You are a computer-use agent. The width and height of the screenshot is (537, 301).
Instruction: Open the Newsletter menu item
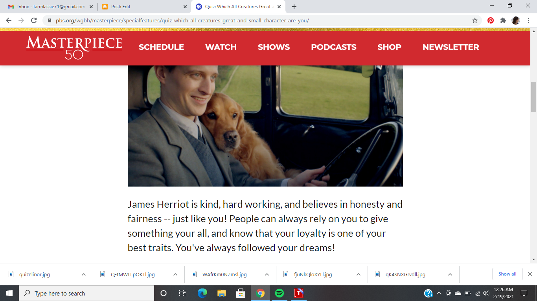tap(451, 47)
